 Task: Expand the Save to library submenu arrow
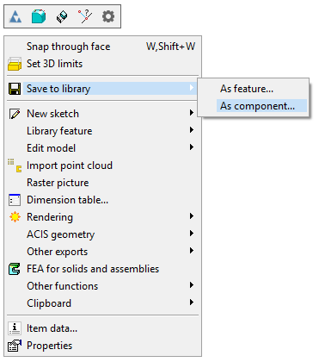point(192,88)
